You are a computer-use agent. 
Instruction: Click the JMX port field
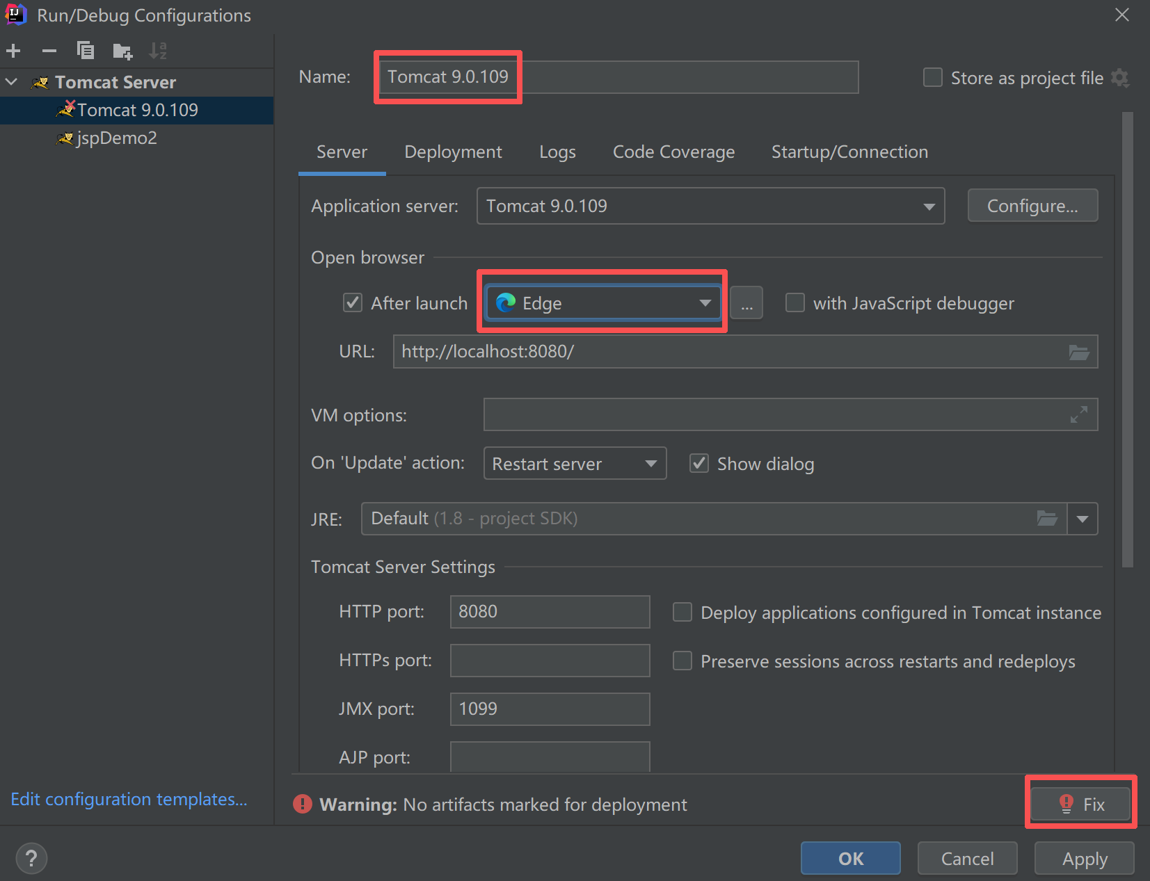point(550,709)
